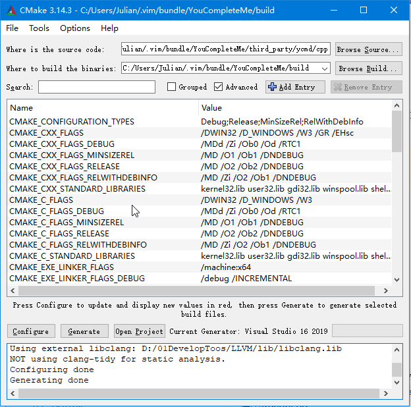Click the variable table scroll left arrow
This screenshot has height=407, width=411.
coord(13,290)
